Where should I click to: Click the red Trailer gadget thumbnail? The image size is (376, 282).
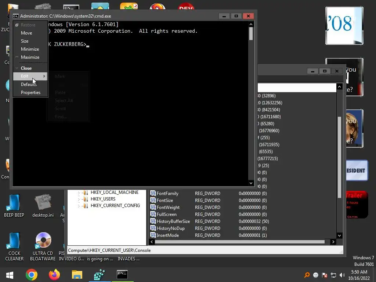pyautogui.click(x=357, y=205)
